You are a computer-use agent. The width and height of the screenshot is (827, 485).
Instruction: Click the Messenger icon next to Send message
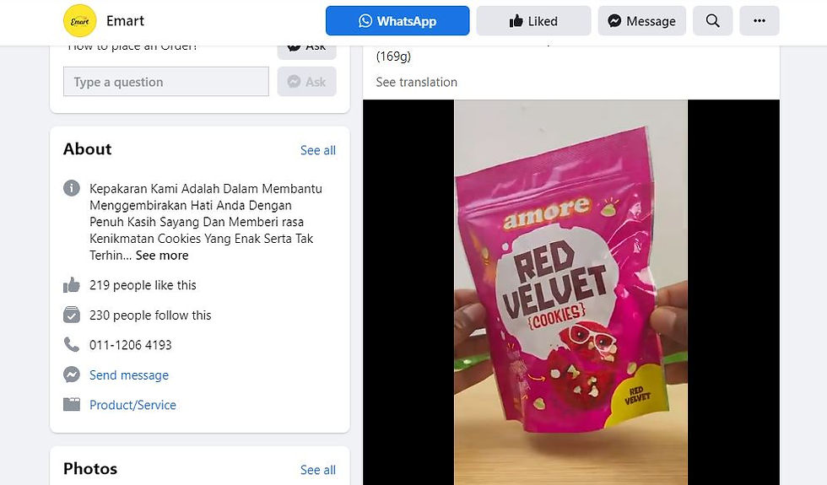pos(72,375)
